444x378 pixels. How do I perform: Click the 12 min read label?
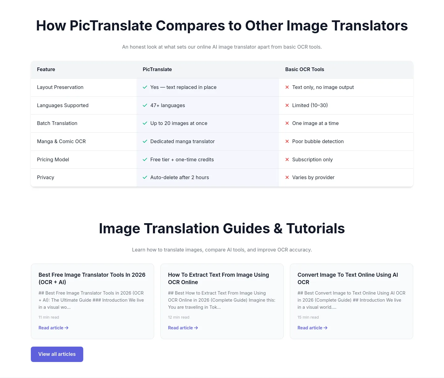(179, 317)
